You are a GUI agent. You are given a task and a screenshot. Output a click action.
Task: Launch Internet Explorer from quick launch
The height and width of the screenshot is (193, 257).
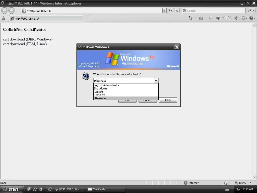tap(35, 189)
